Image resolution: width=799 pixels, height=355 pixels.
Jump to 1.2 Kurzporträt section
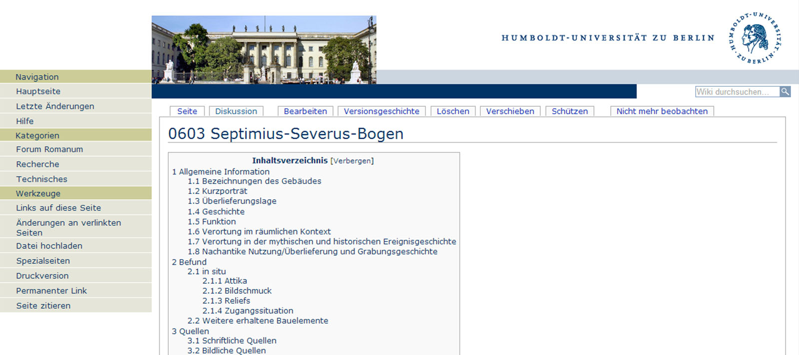pyautogui.click(x=217, y=191)
